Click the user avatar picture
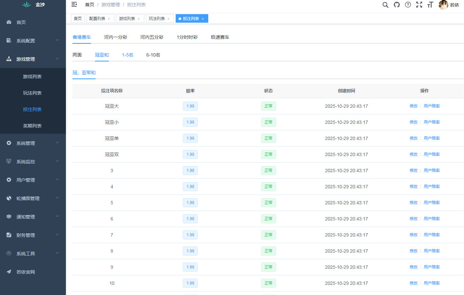The width and height of the screenshot is (464, 295). (443, 5)
